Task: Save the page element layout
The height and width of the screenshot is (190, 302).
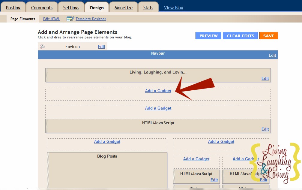Action: pos(269,36)
